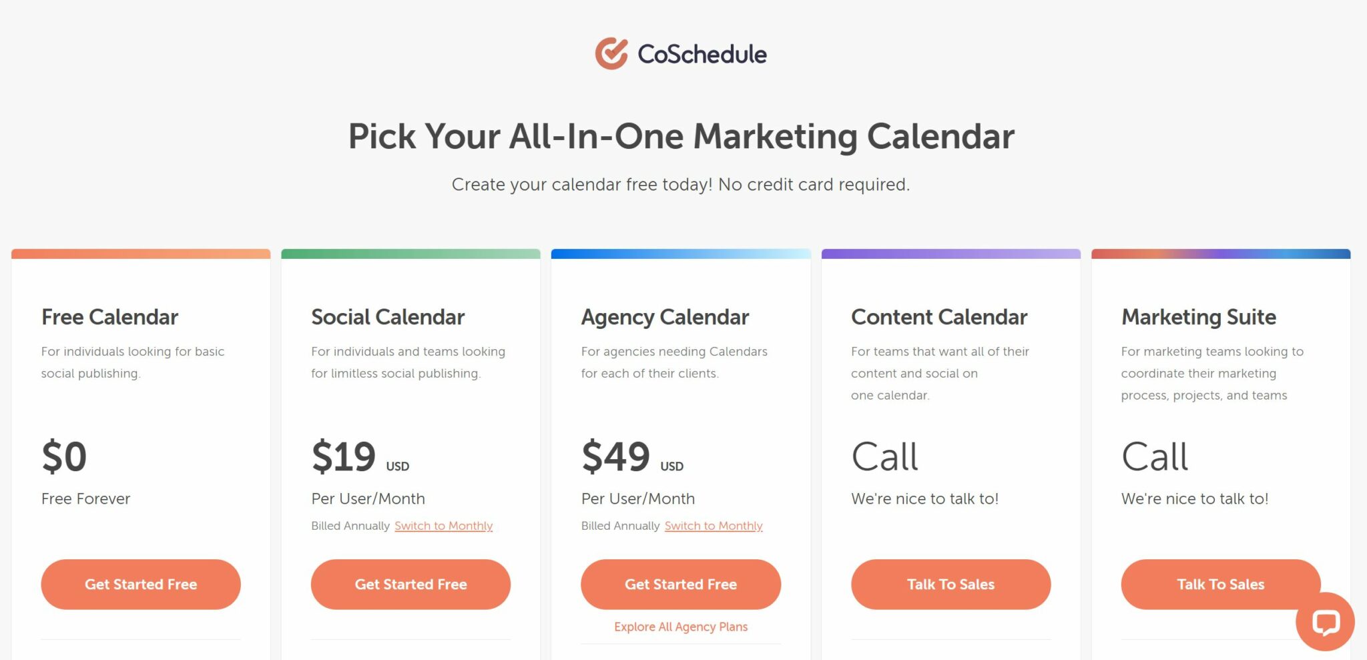Viewport: 1367px width, 660px height.
Task: Talk to sales about the Content Calendar
Action: [950, 584]
